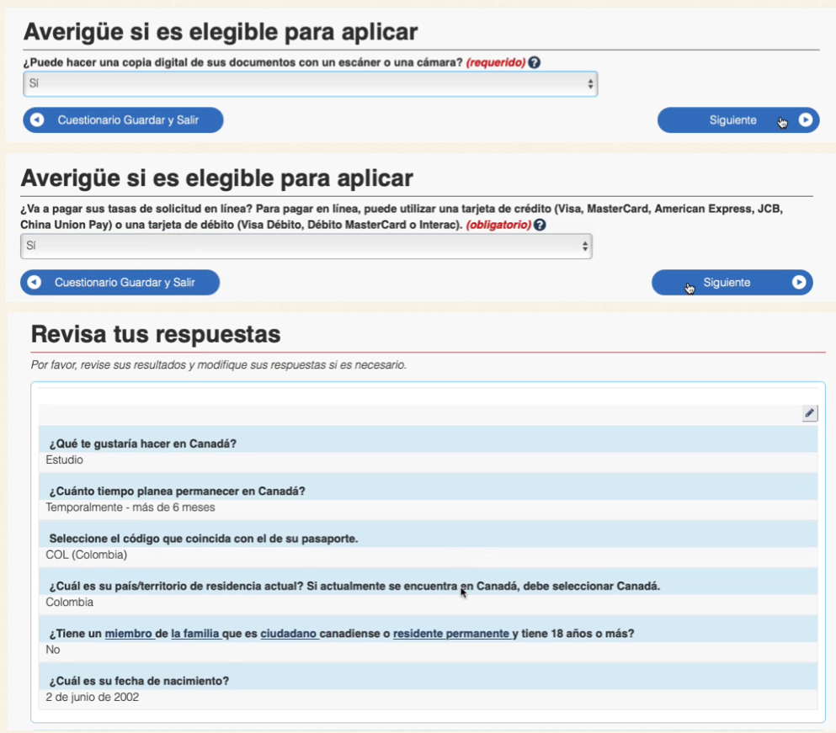836x733 pixels.
Task: Click right arrow icon on Siguiente under scanner question
Action: pos(805,120)
